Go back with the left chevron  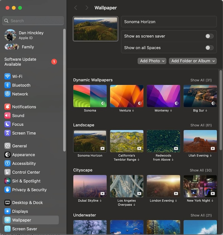click(76, 8)
